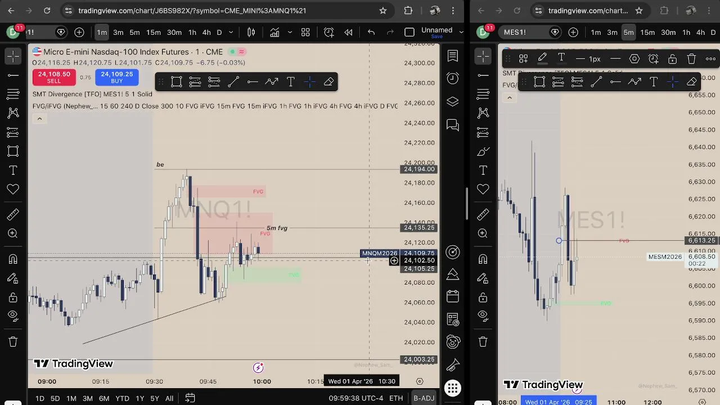Select the path arrow tool in left favorites toolbar

pyautogui.click(x=272, y=82)
